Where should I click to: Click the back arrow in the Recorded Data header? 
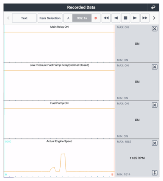153,7
